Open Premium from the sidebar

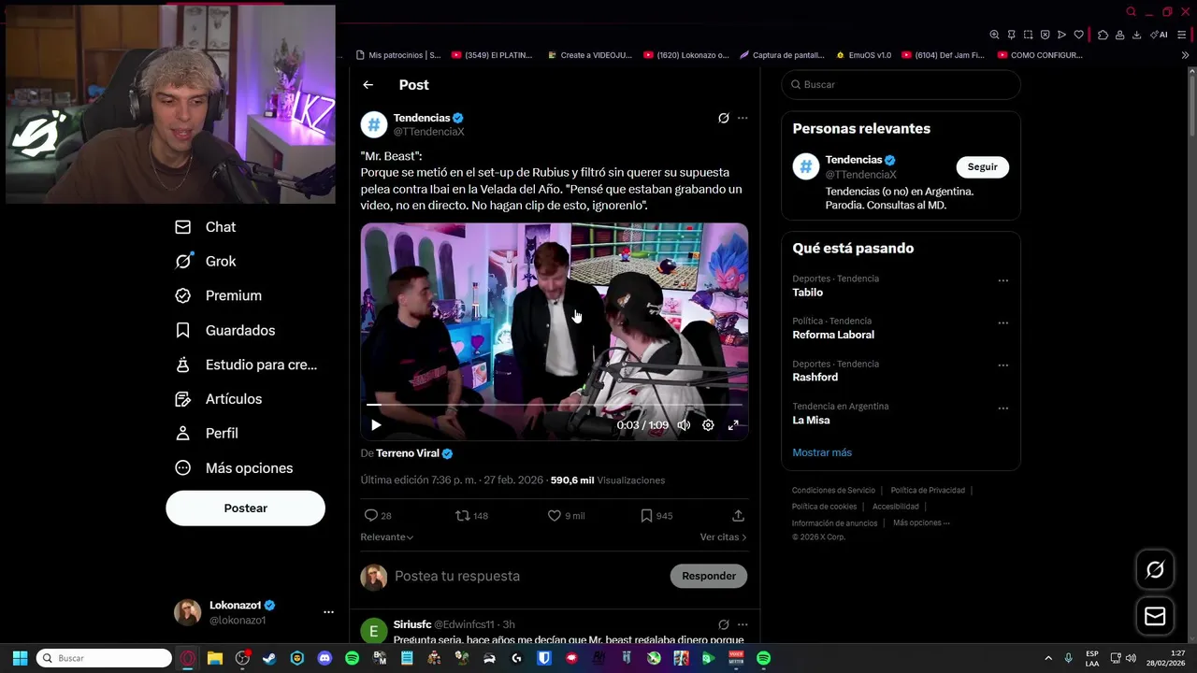coord(219,295)
